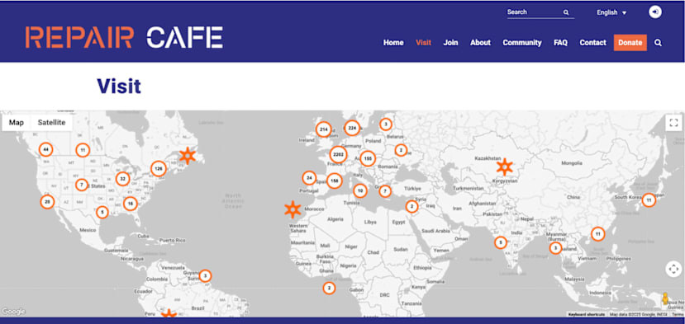The height and width of the screenshot is (324, 685).
Task: Open the English language dropdown
Action: tap(611, 12)
